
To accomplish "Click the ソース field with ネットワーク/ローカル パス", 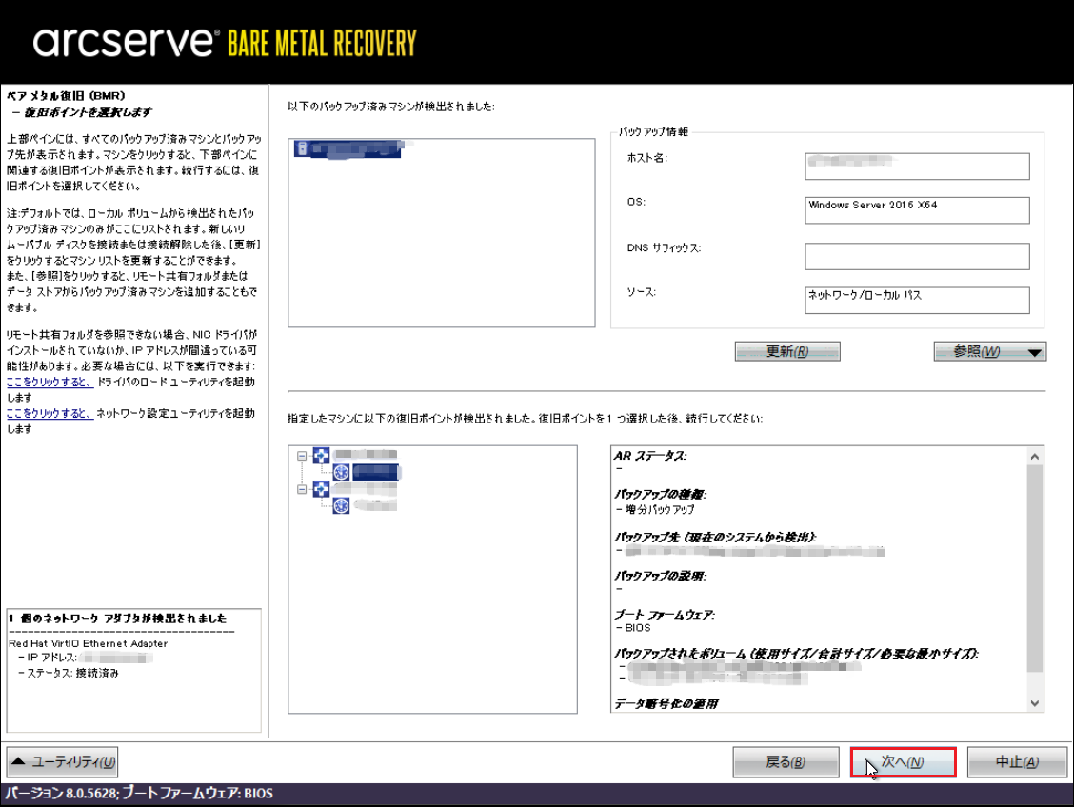I will click(917, 300).
